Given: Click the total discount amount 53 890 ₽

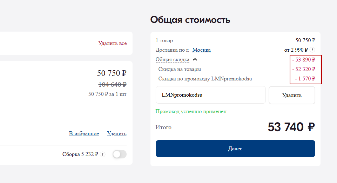Looking at the screenshot, I should pyautogui.click(x=304, y=60).
